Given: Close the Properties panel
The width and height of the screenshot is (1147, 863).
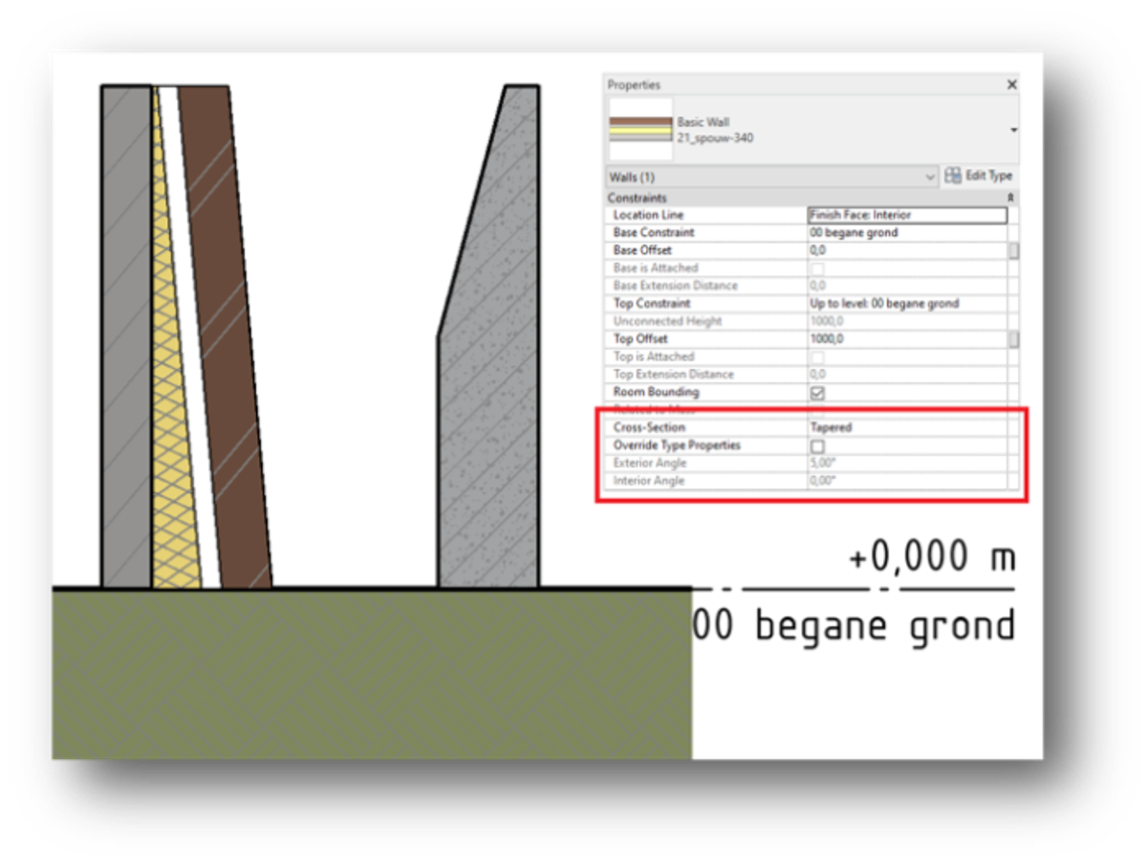Looking at the screenshot, I should click(1011, 85).
